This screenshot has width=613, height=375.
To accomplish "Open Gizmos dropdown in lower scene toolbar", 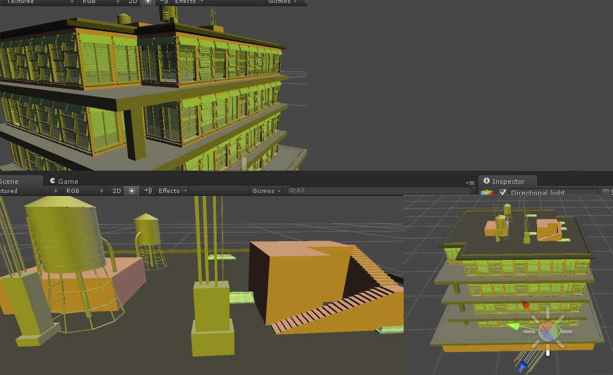I will tap(266, 191).
